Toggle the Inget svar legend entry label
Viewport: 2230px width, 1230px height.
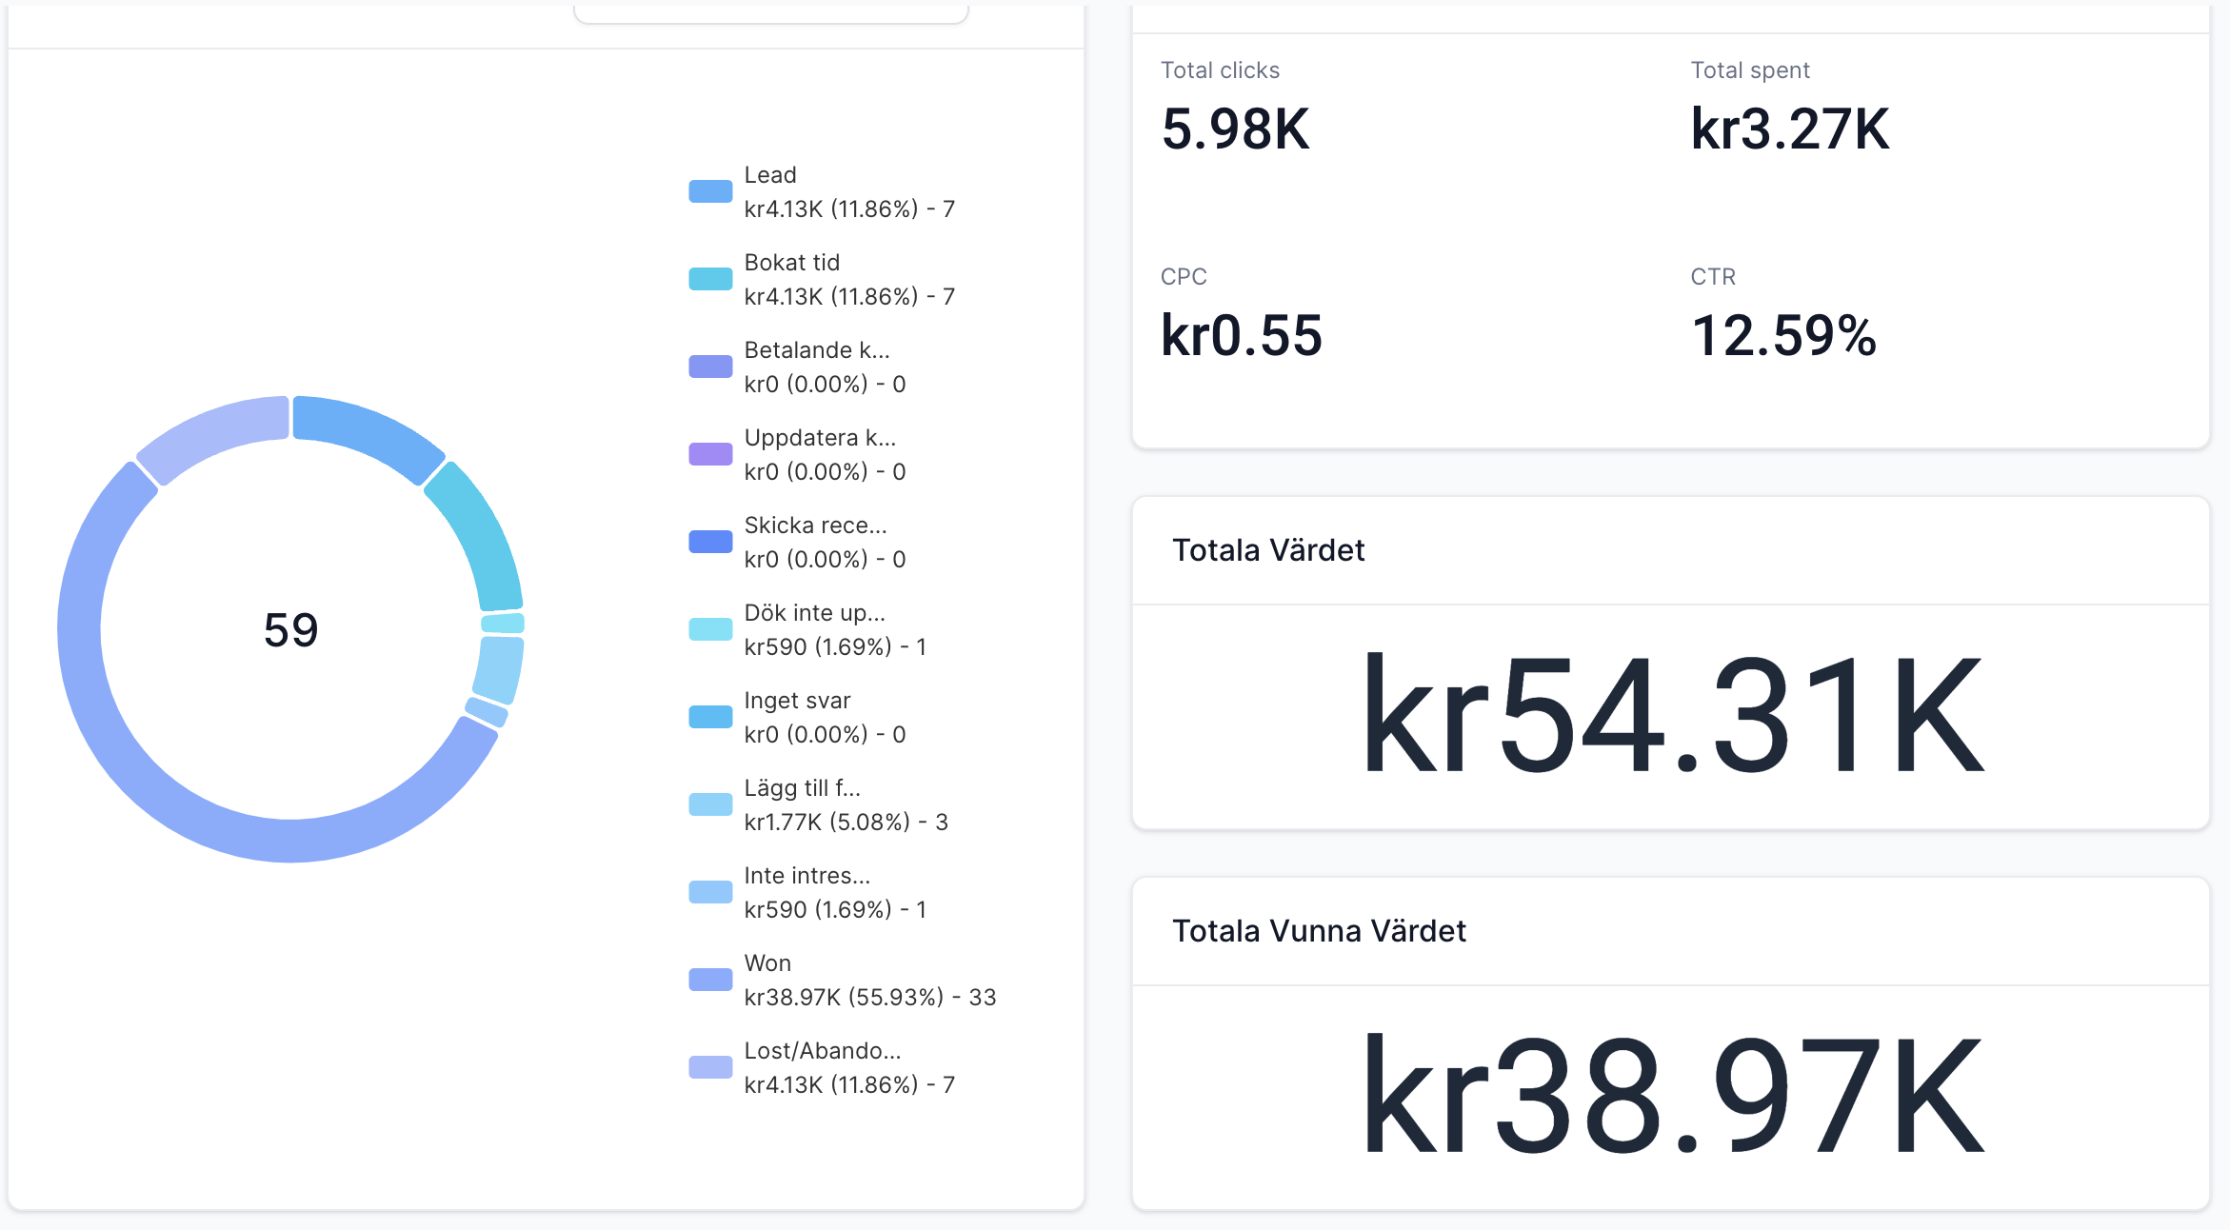797,701
